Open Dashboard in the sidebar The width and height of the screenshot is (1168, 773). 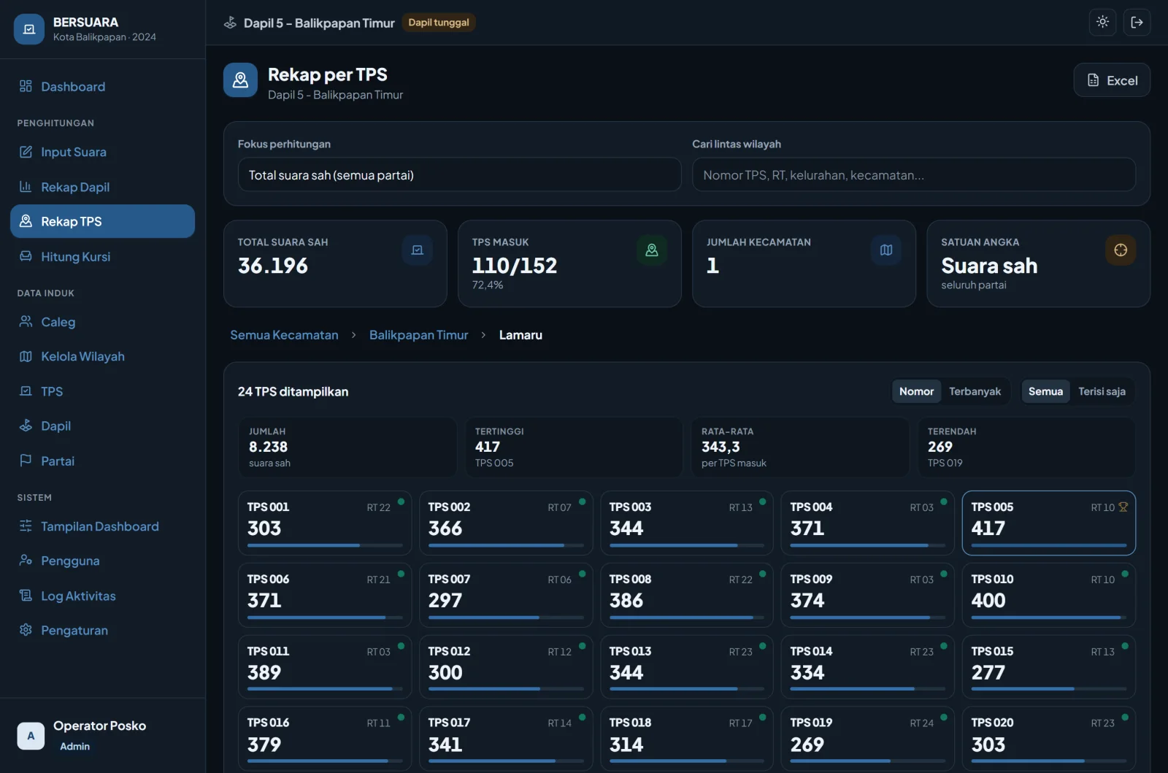[102, 86]
